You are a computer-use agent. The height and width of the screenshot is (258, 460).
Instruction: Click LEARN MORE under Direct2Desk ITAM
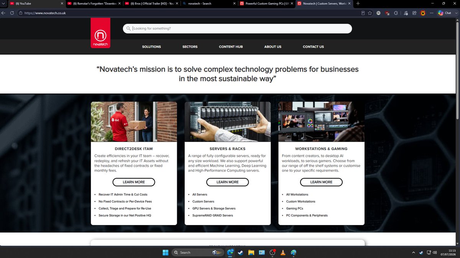[134, 182]
